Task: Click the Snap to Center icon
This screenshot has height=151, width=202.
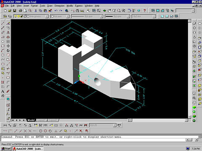Action: [x=40, y=131]
